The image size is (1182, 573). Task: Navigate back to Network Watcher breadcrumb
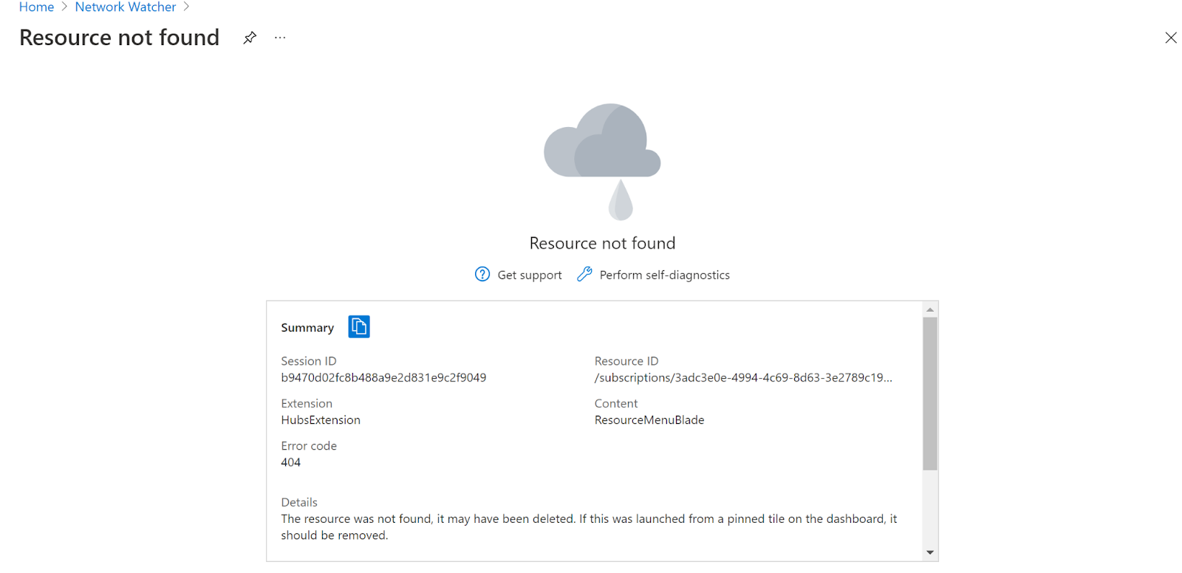click(126, 7)
